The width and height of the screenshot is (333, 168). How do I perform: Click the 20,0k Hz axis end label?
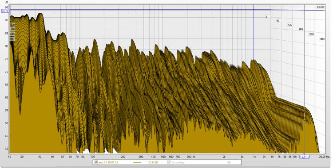click(325, 157)
